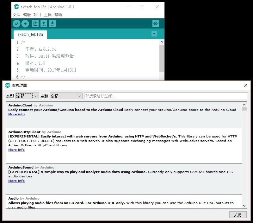Expand the 类型 dropdown set to 全部
253x223 pixels.
(x=27, y=96)
